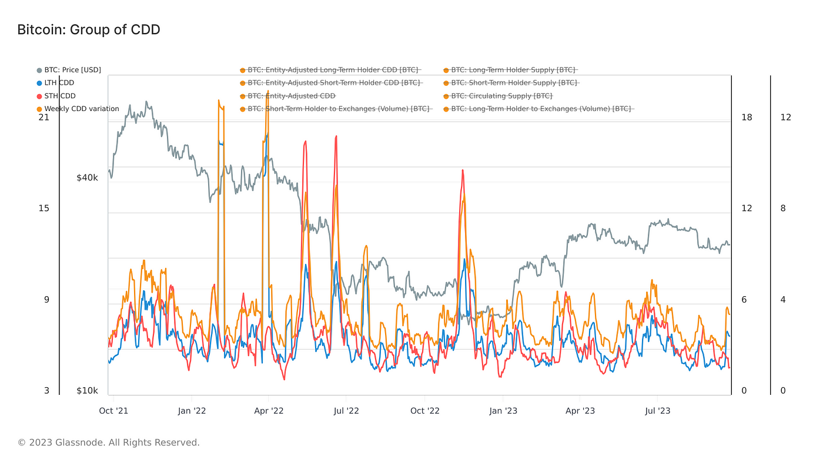
Task: Click the $40k price axis label
Action: click(88, 177)
